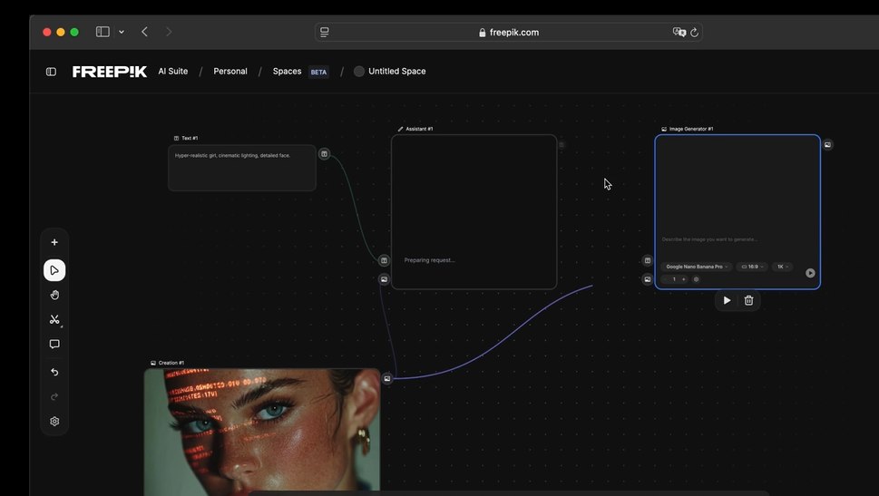This screenshot has width=879, height=496.
Task: Activate the hand pan tool
Action: pos(54,295)
